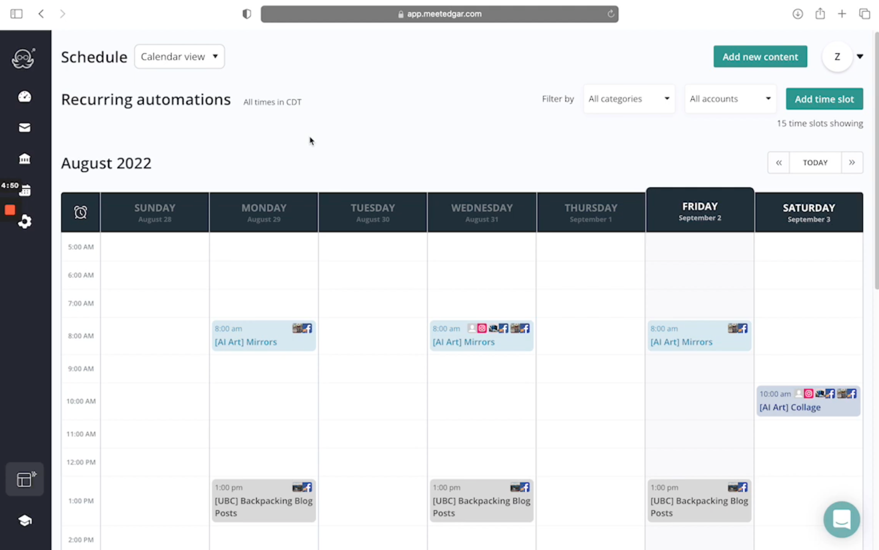The width and height of the screenshot is (879, 550).
Task: Open the Intercom chat bubble
Action: coord(842,519)
